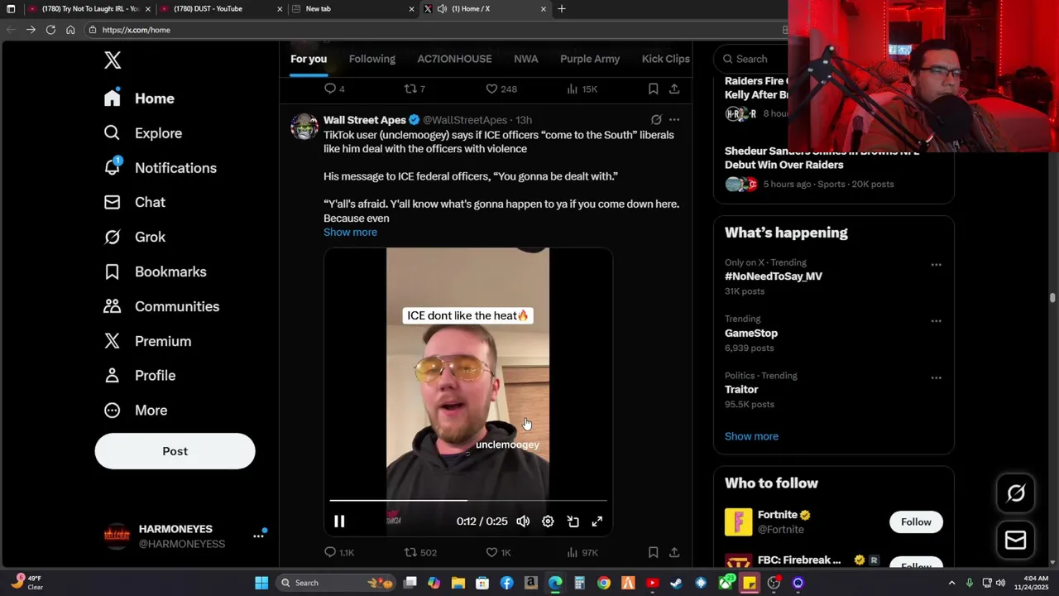
Task: Open a new browser tab
Action: coord(562,8)
